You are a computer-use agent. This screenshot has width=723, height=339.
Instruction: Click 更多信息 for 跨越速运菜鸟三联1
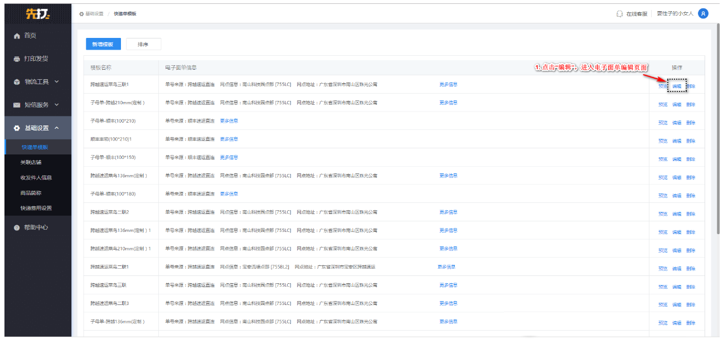pyautogui.click(x=449, y=85)
